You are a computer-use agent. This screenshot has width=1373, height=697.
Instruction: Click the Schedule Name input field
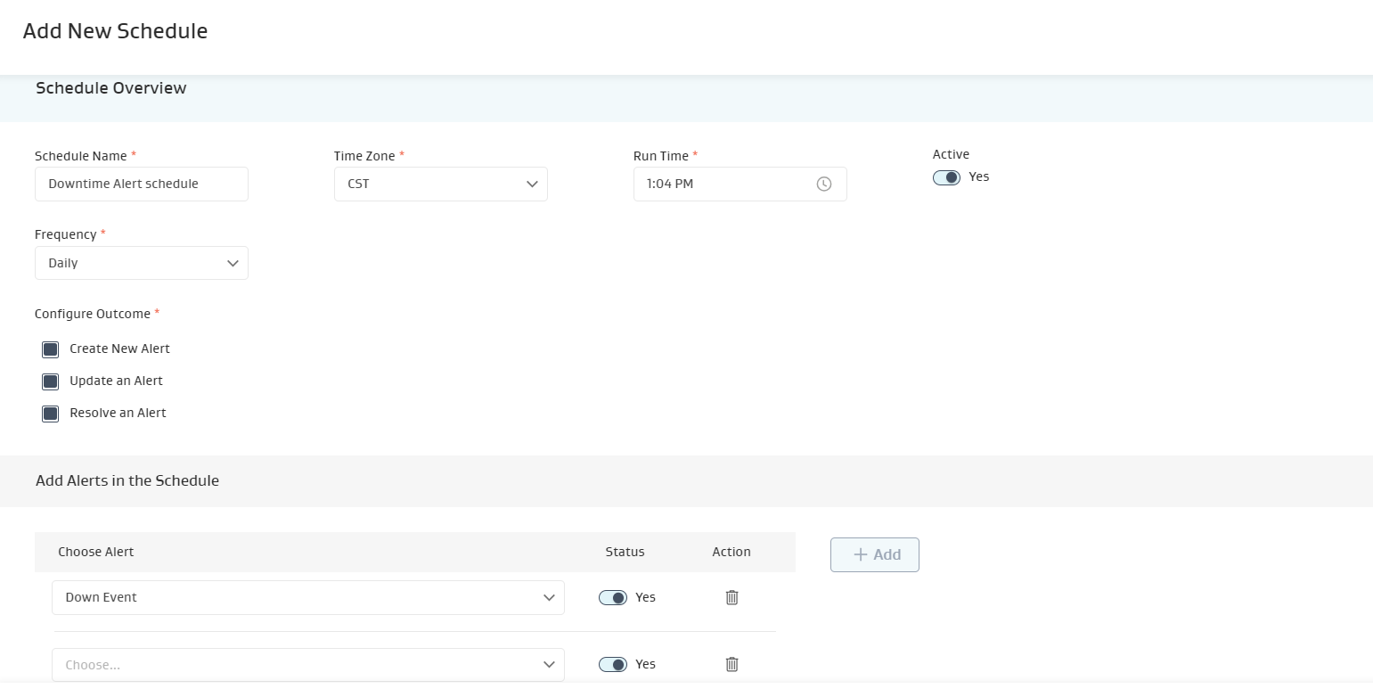(141, 184)
